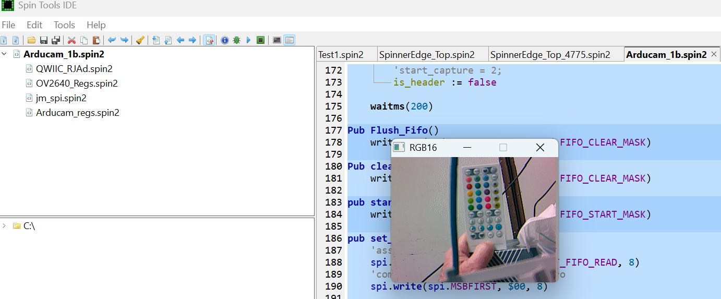Collapse the fold marker at line 173

[x=374, y=82]
